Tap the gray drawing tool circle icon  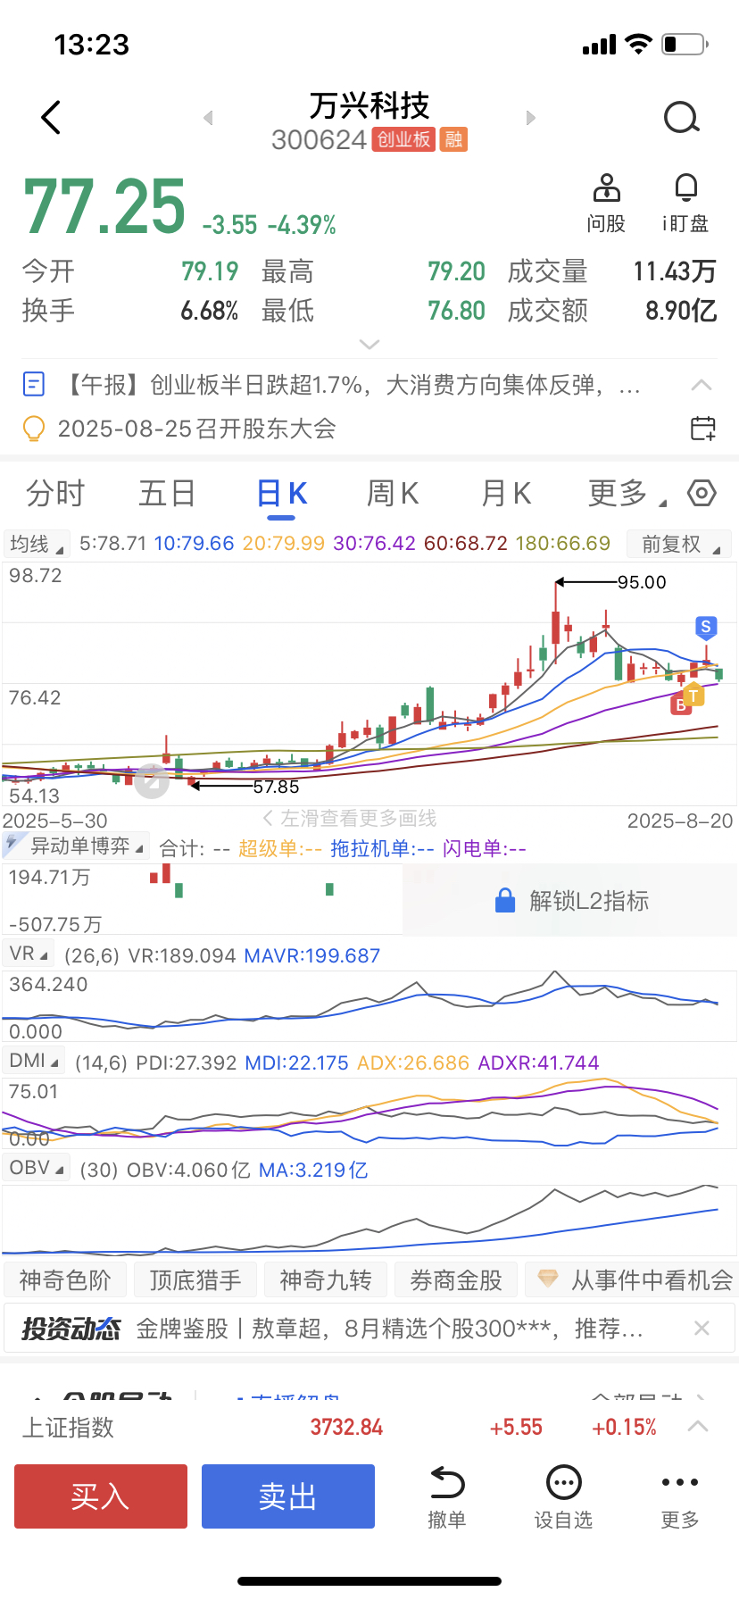click(x=152, y=780)
